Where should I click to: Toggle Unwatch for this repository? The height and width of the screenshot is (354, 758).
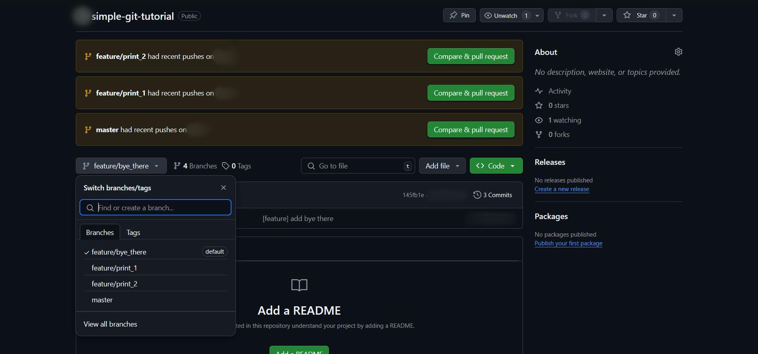coord(505,15)
